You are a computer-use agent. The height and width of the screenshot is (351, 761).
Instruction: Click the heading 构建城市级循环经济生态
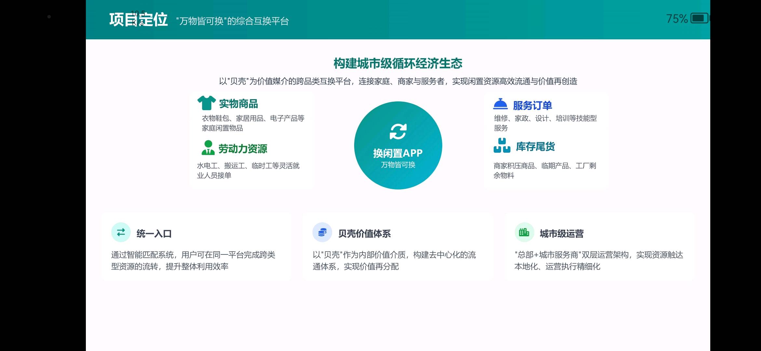coord(398,63)
